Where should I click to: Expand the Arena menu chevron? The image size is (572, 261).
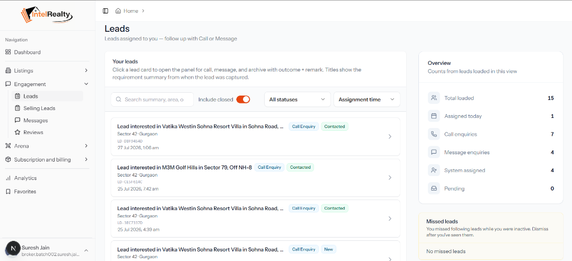click(86, 146)
